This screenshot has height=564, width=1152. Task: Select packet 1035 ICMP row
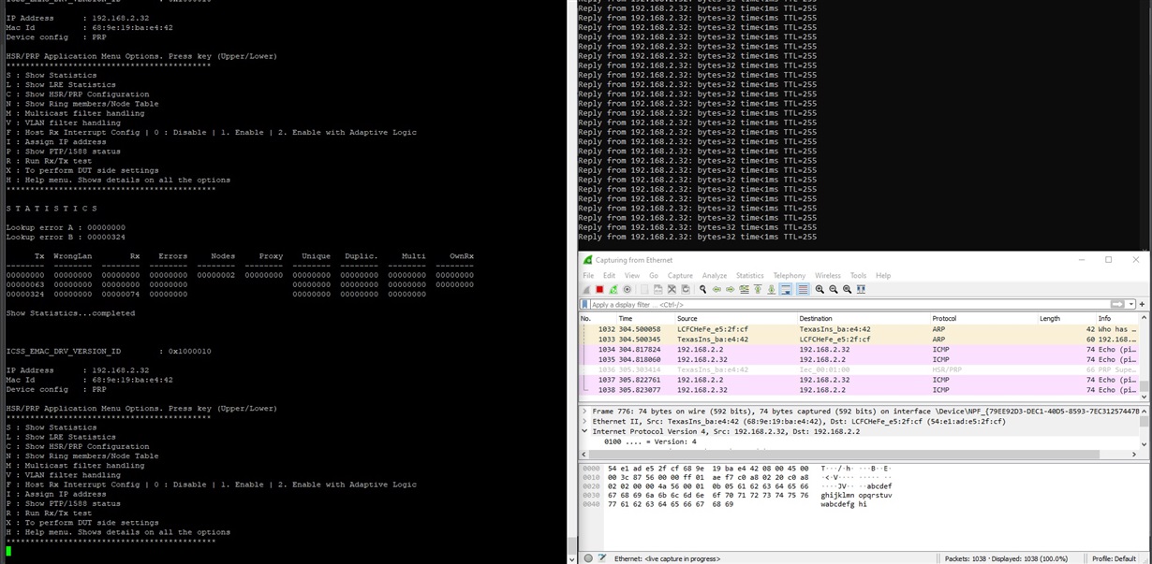859,359
